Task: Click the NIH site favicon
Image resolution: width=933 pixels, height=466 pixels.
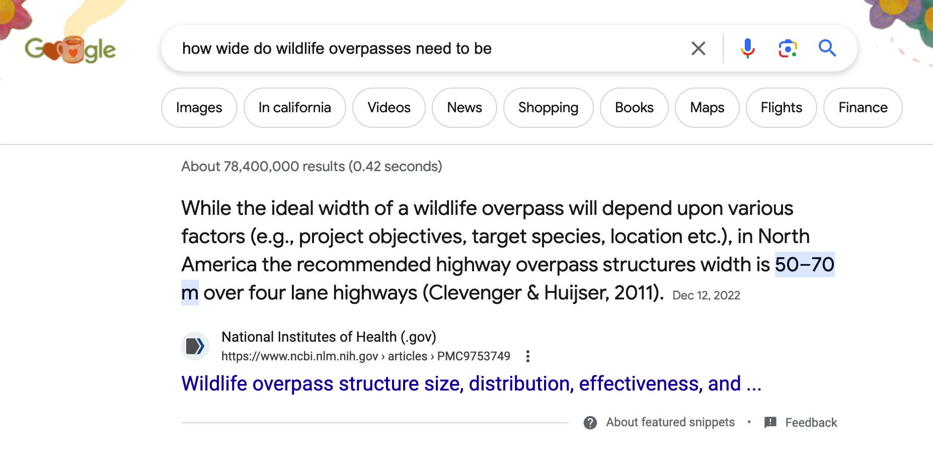Action: pyautogui.click(x=195, y=346)
